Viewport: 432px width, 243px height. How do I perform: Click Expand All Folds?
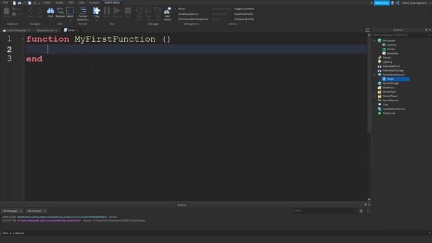coord(244,14)
